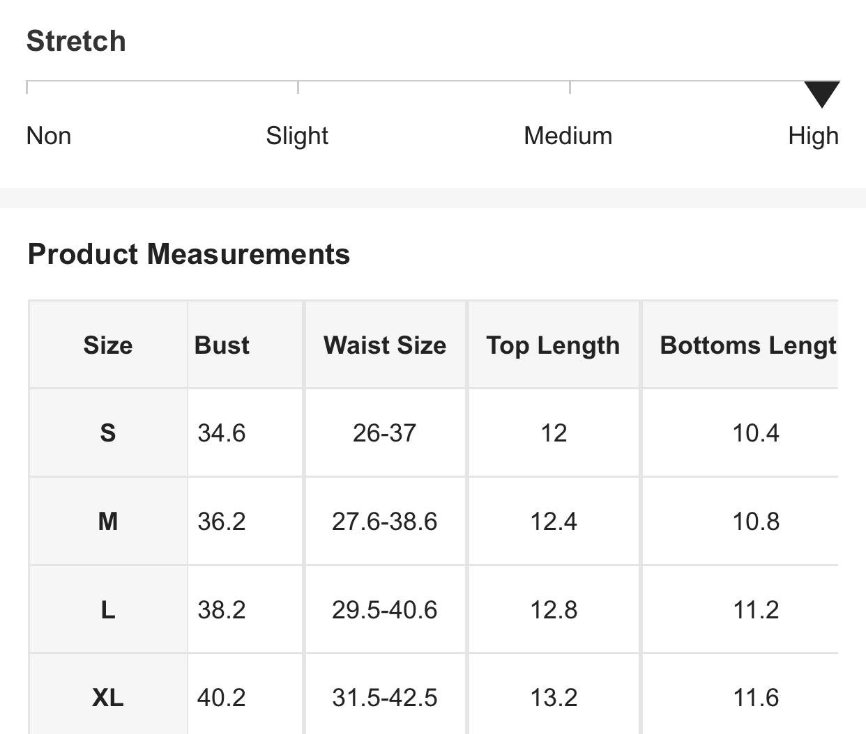Click the XL size row label
The width and height of the screenshot is (866, 734).
point(108,697)
